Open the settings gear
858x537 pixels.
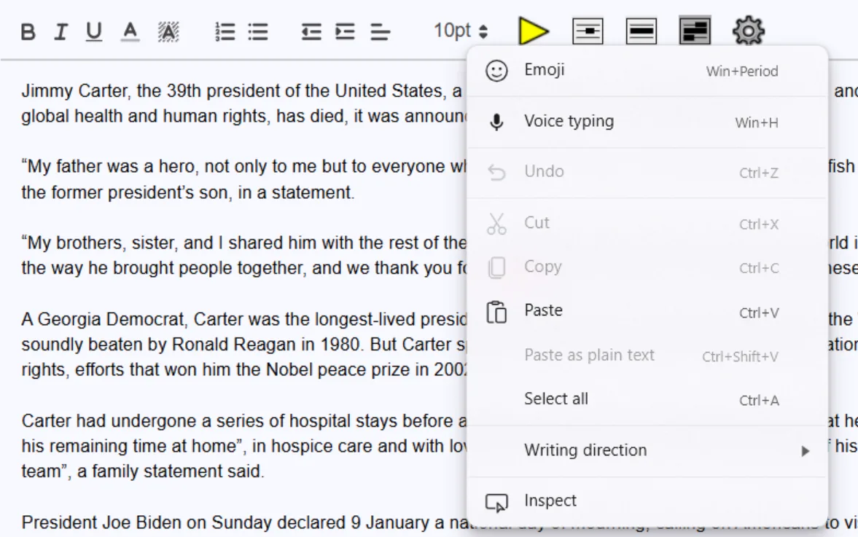click(749, 31)
